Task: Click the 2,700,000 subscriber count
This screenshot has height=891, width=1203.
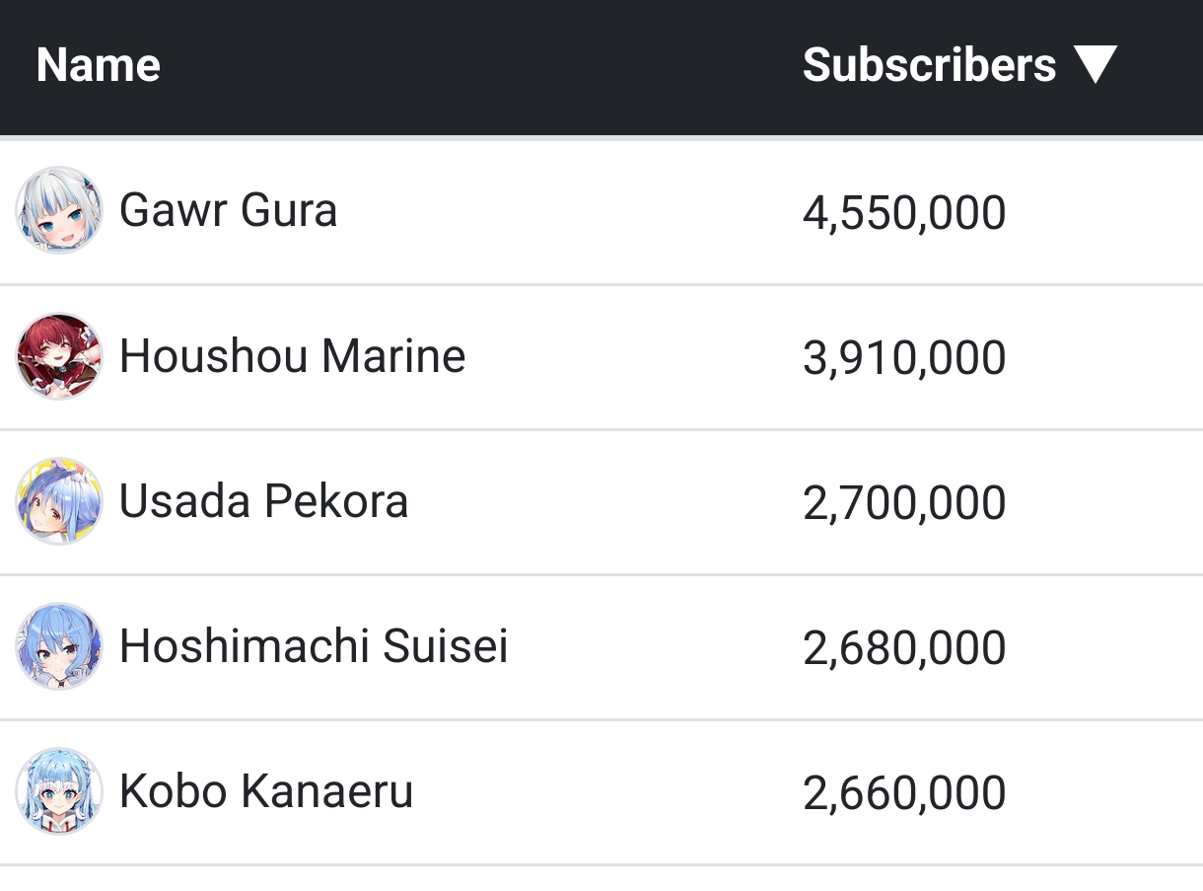Action: click(904, 503)
